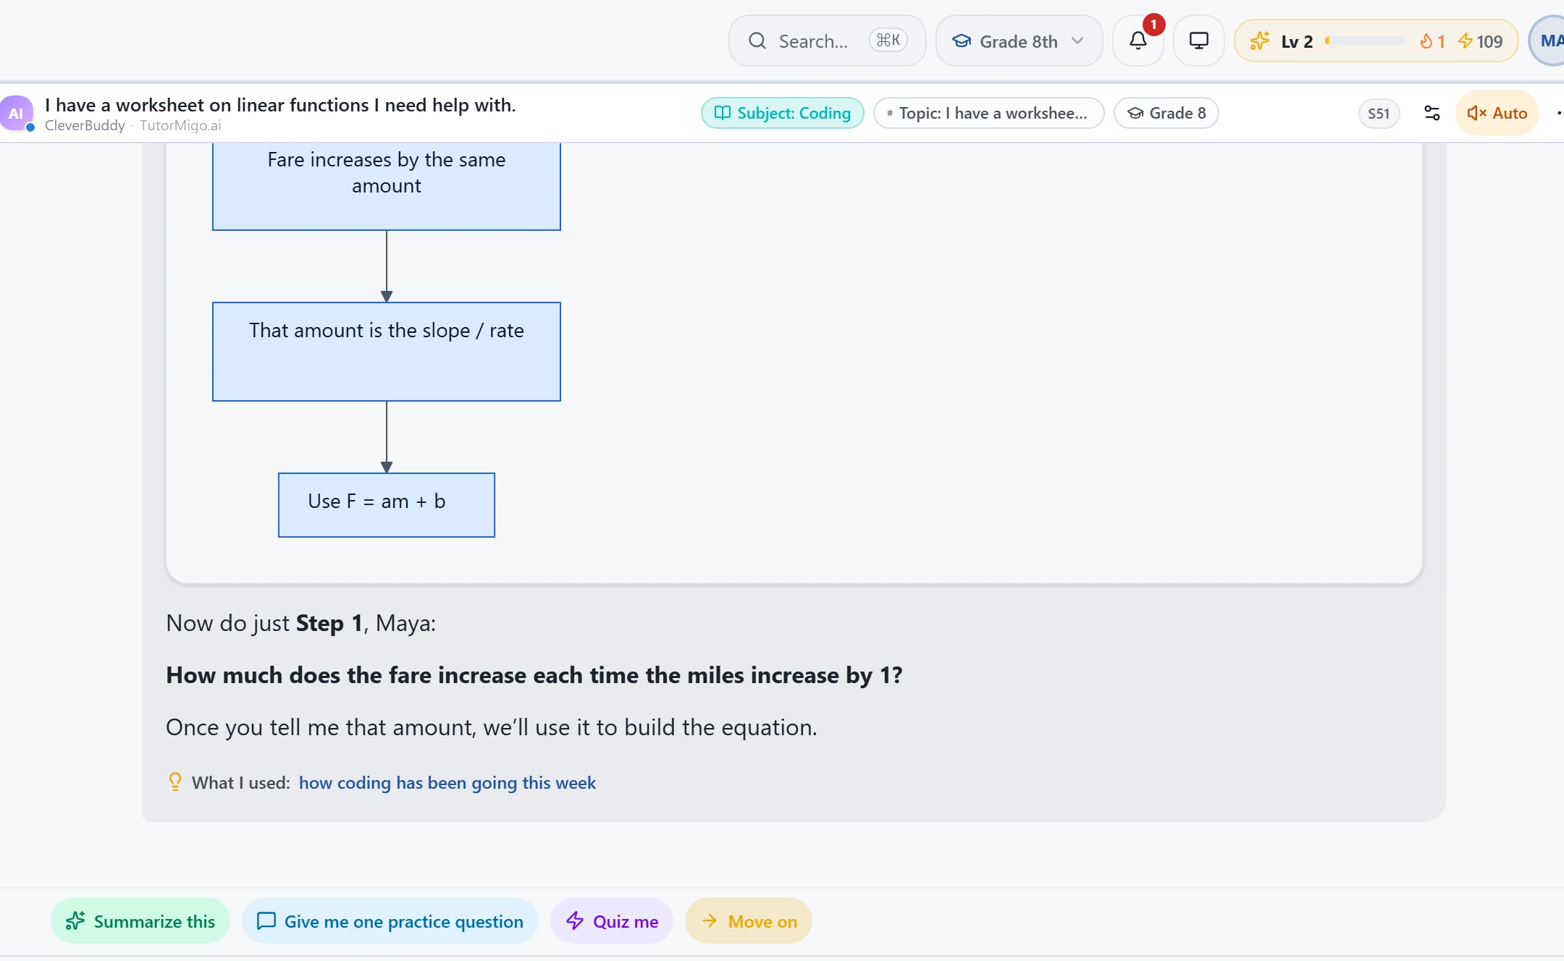
Task: Expand the Grade 8th dropdown
Action: tap(1019, 41)
